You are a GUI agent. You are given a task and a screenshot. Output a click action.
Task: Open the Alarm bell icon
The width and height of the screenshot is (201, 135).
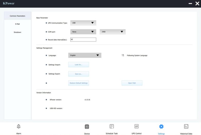click(19, 126)
